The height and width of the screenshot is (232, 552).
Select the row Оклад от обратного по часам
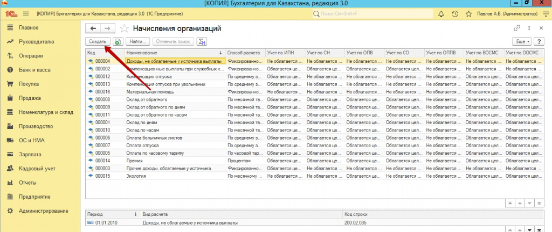click(315, 115)
